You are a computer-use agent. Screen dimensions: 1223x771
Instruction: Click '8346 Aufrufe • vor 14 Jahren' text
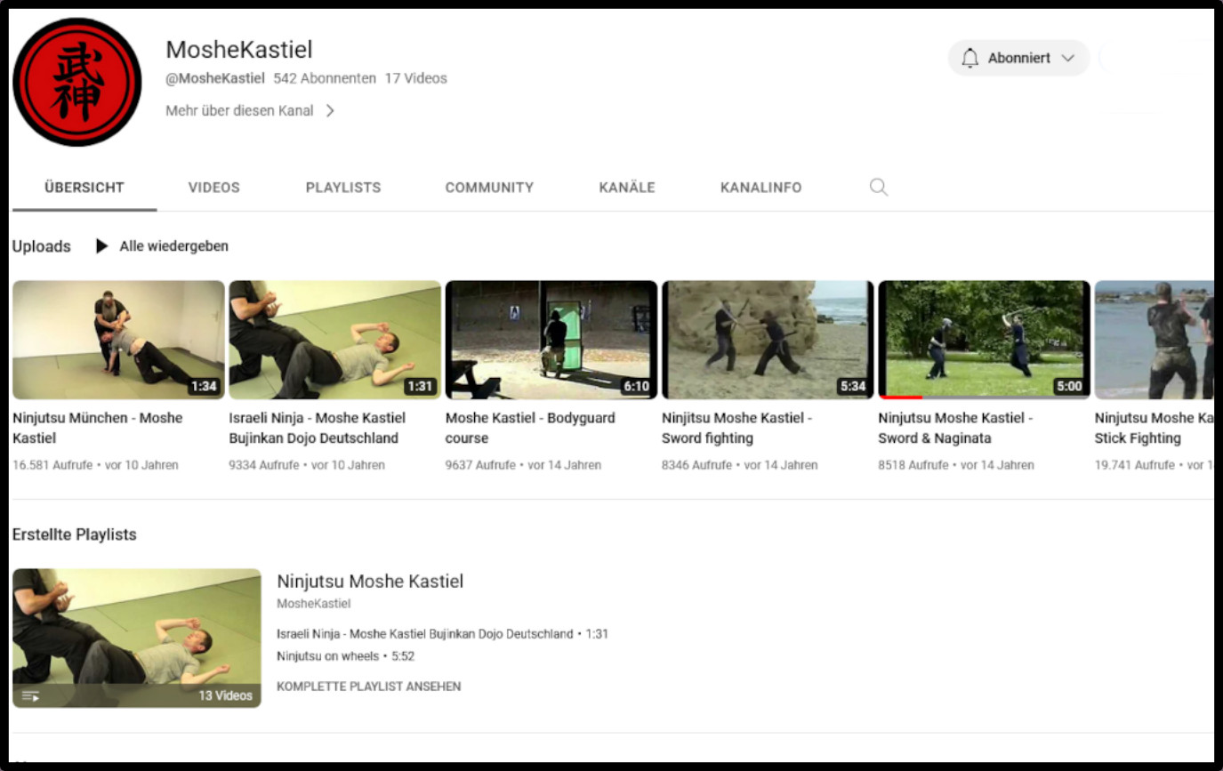click(740, 465)
